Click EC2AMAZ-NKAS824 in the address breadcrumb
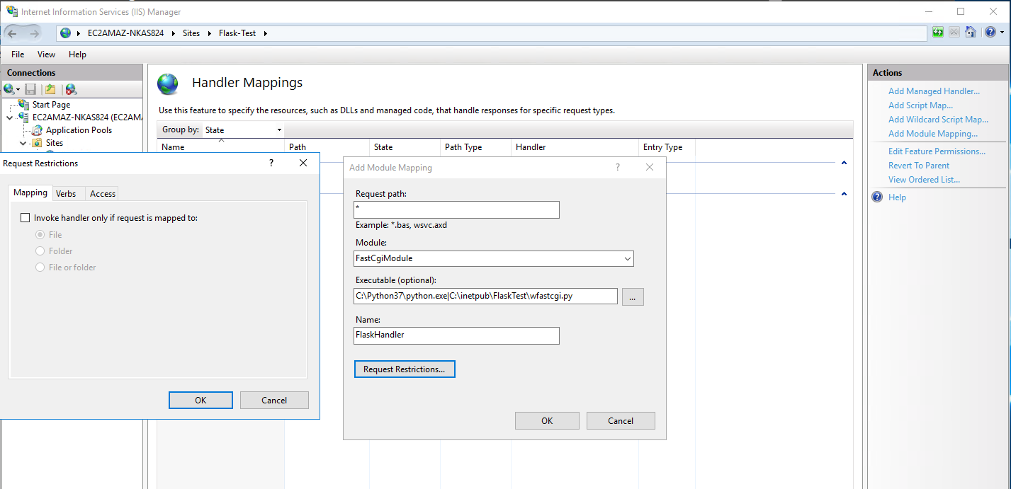 click(x=125, y=33)
